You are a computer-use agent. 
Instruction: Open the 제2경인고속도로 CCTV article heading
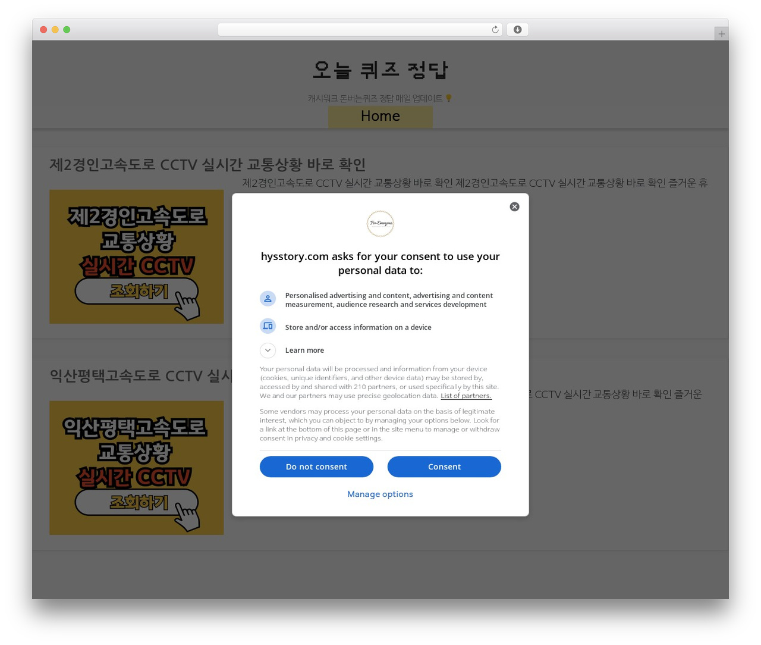[207, 164]
